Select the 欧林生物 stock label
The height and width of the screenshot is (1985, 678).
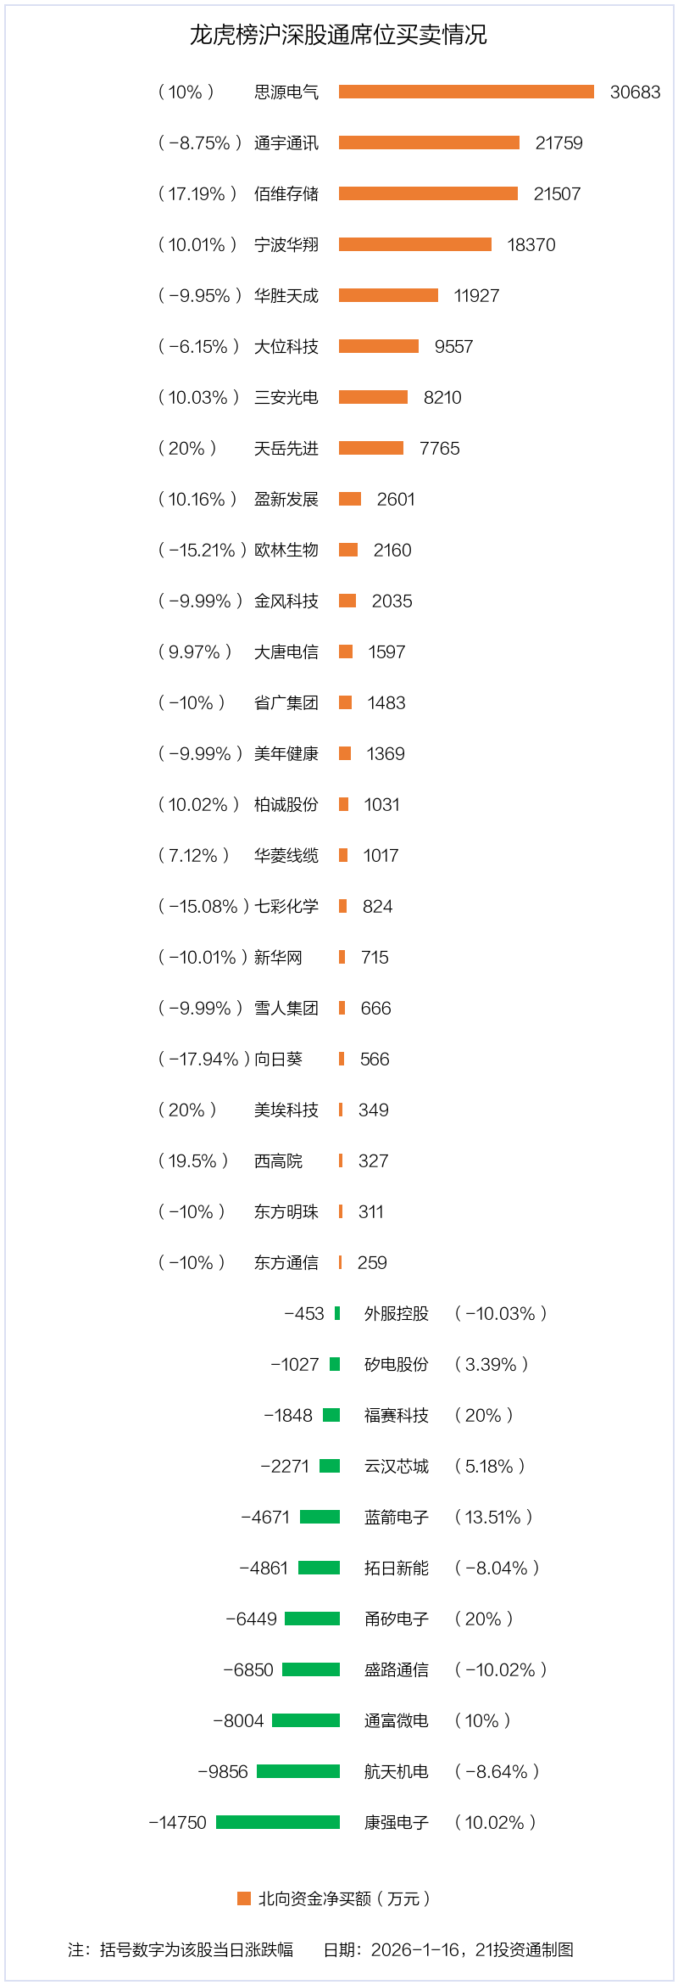(286, 551)
